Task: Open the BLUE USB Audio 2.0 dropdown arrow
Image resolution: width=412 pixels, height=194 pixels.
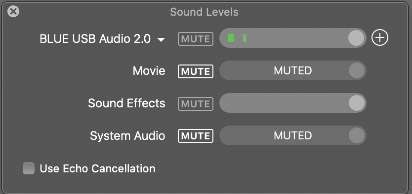Action: coord(161,39)
